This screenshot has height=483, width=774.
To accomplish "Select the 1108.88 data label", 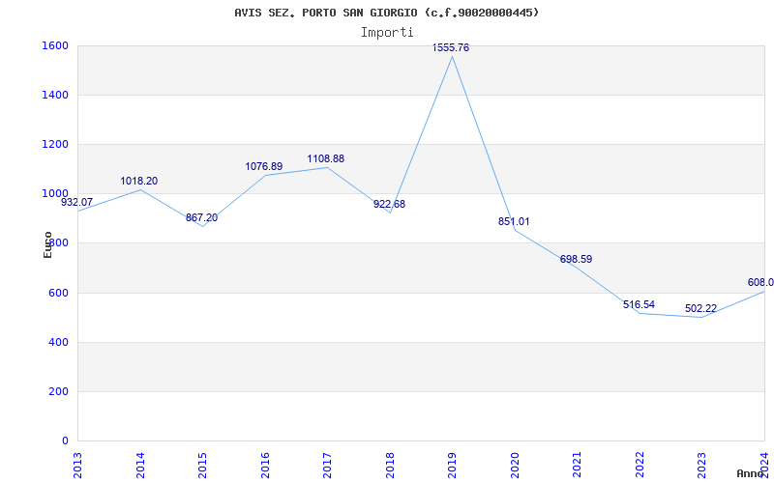I will coord(326,158).
